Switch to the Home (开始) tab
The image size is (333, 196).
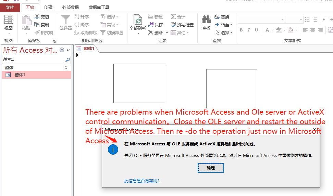[x=30, y=8]
